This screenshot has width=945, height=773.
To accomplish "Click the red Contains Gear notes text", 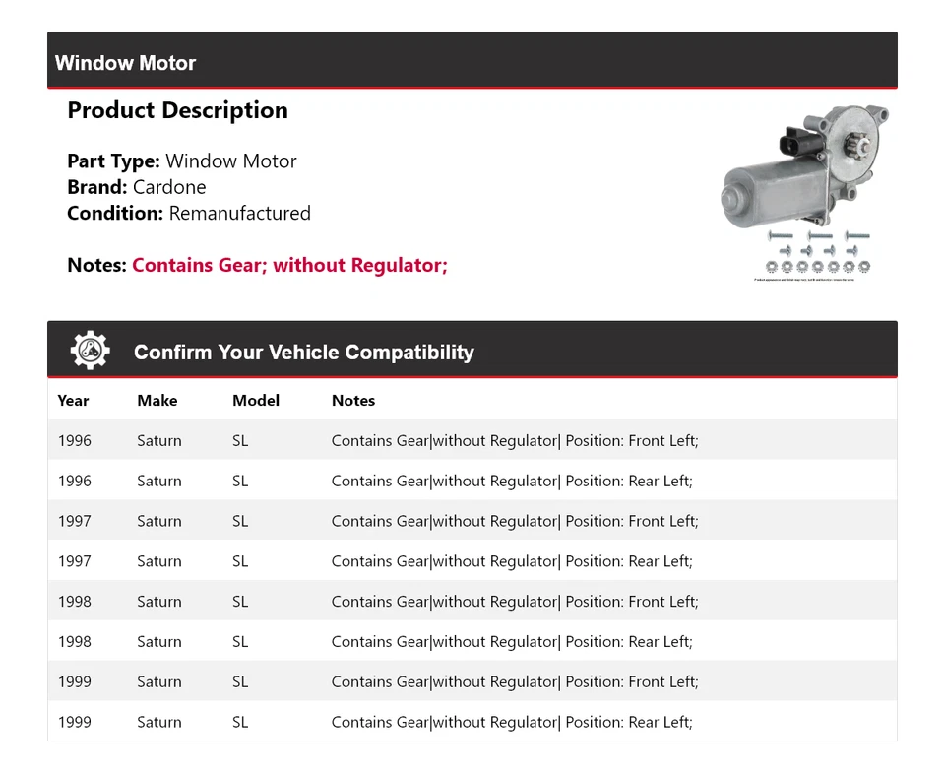I will tap(289, 265).
